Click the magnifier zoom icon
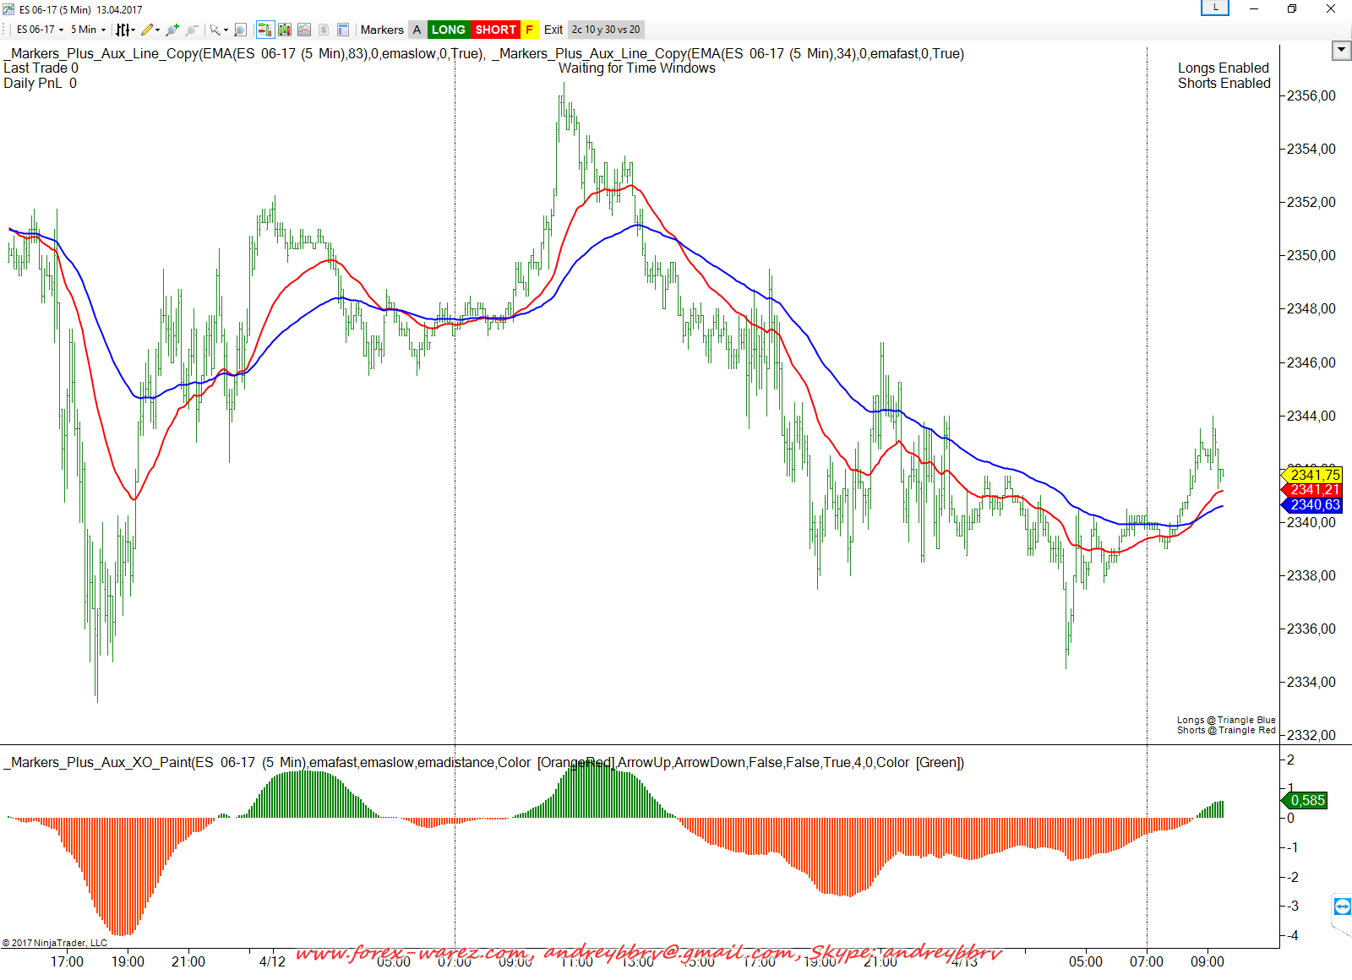 (x=240, y=30)
